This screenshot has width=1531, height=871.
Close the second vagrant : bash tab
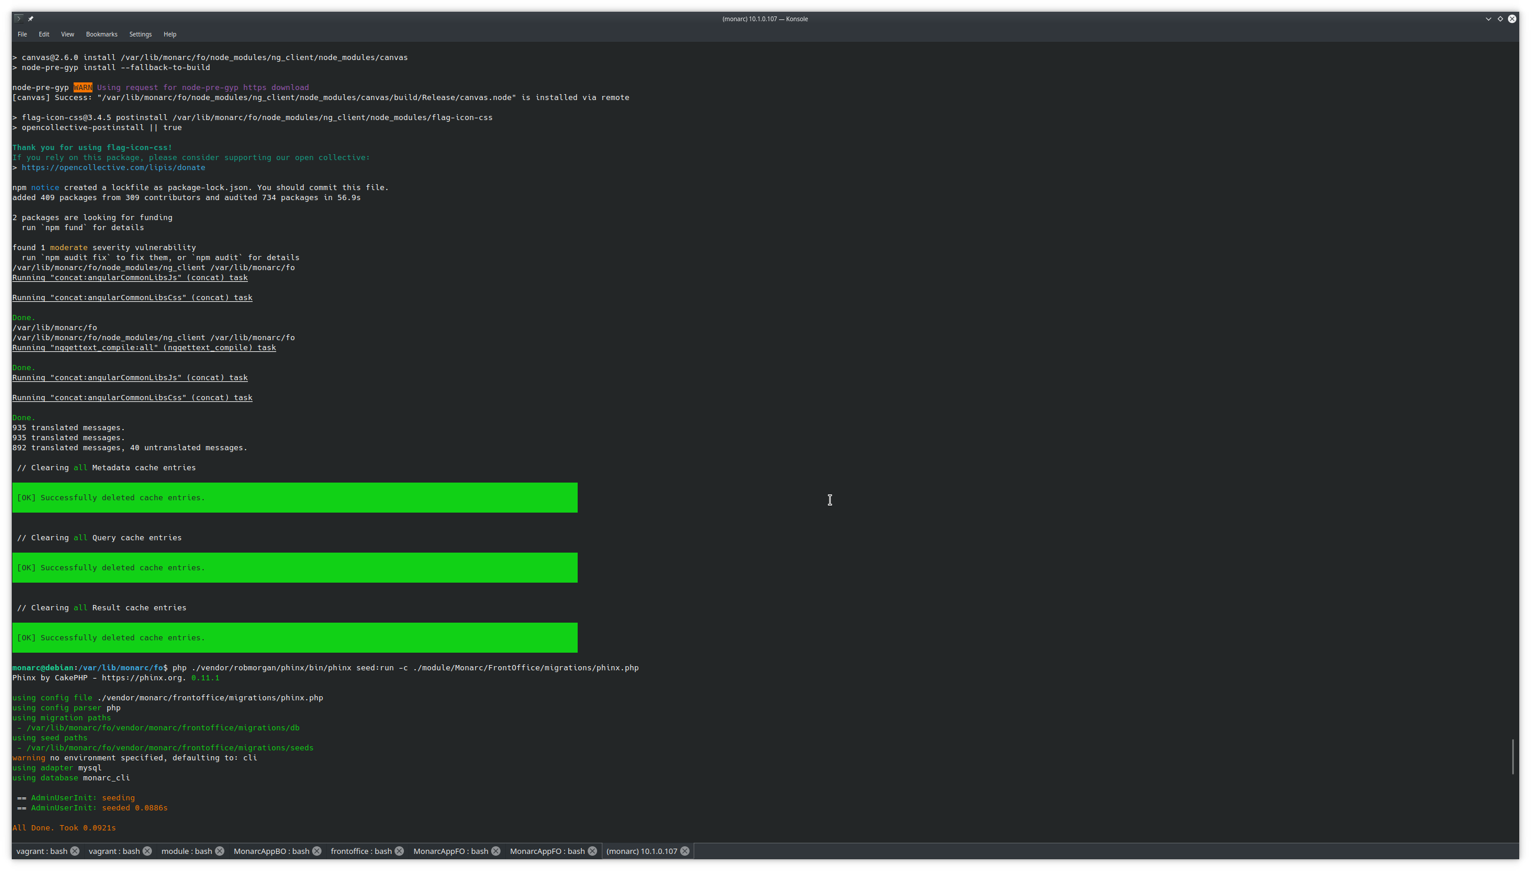coord(147,850)
